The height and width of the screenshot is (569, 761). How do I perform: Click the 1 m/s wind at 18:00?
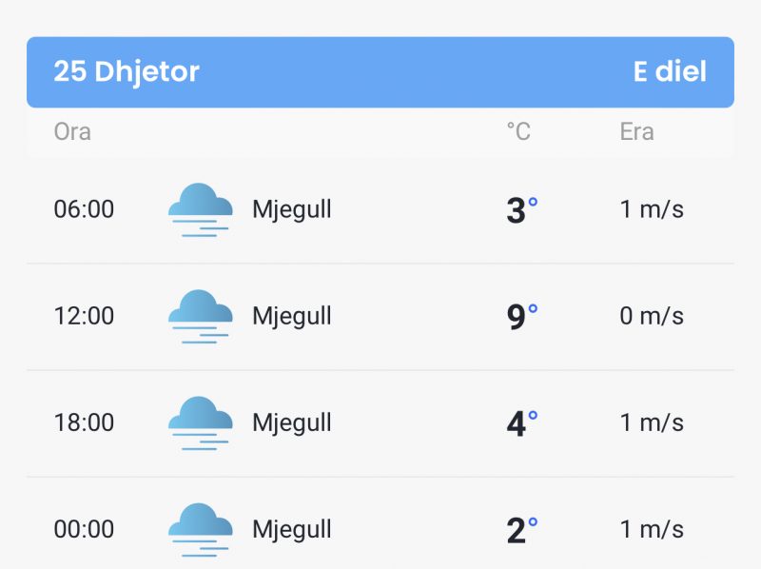click(x=652, y=422)
